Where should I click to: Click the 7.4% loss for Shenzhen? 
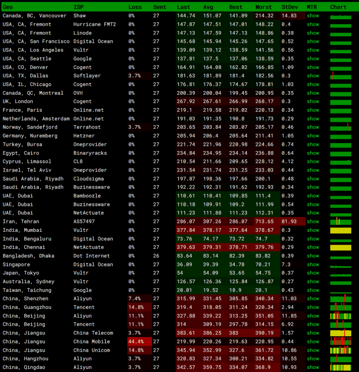coord(134,299)
